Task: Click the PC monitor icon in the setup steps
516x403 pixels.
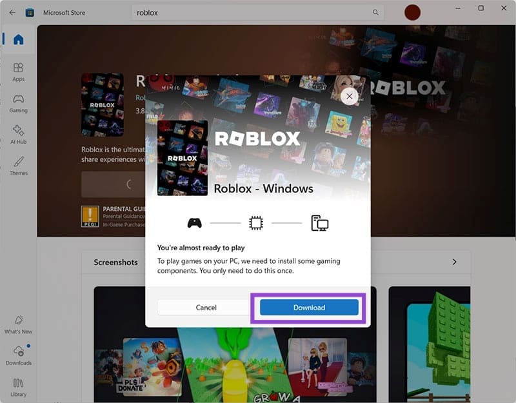Action: tap(321, 222)
